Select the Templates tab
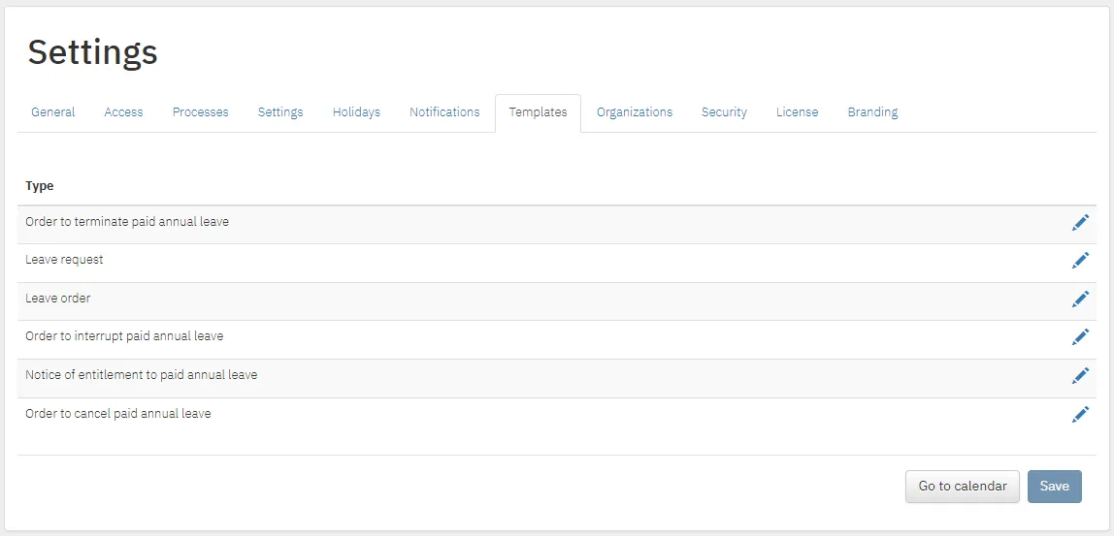This screenshot has height=536, width=1114. 538,112
